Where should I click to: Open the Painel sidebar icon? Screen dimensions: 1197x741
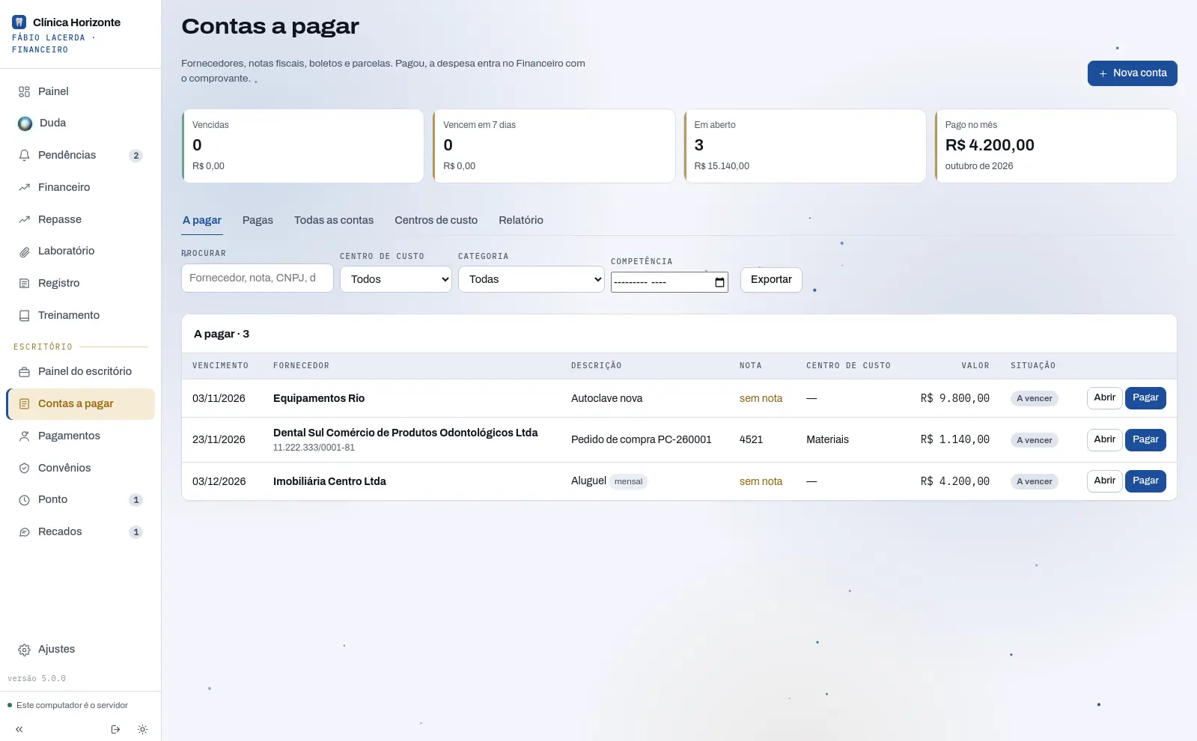(x=24, y=91)
